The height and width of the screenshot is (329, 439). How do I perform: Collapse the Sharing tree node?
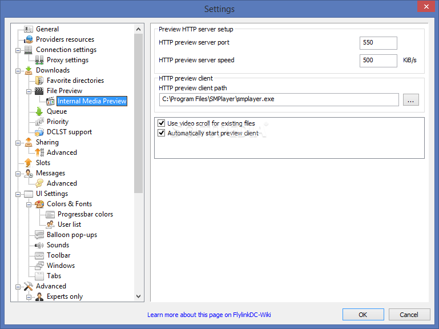18,143
